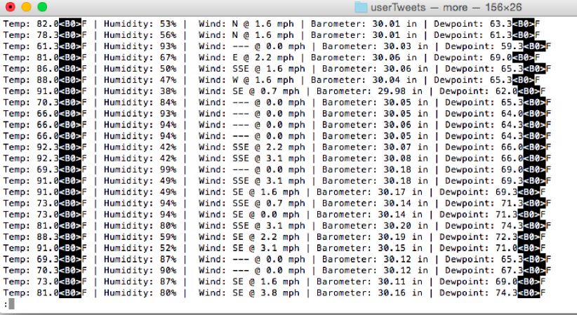The height and width of the screenshot is (315, 577).
Task: Select the text "Temp: 86.0"
Action: tap(31, 69)
